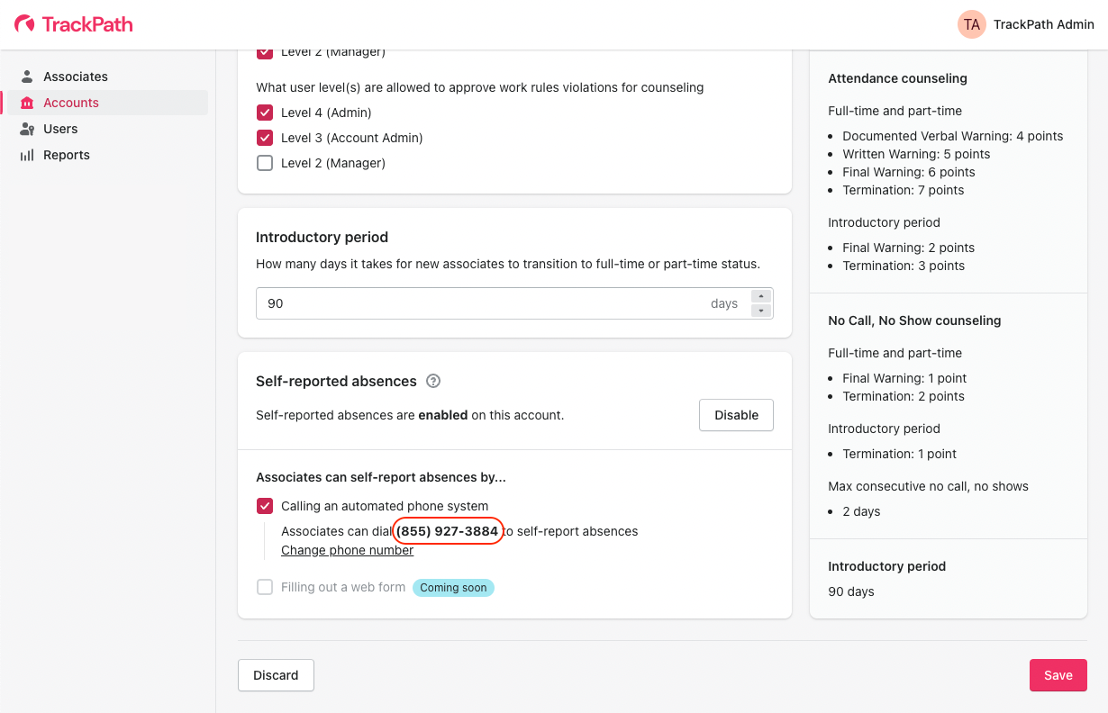Click the Accounts building icon in sidebar
The width and height of the screenshot is (1108, 713).
27,103
